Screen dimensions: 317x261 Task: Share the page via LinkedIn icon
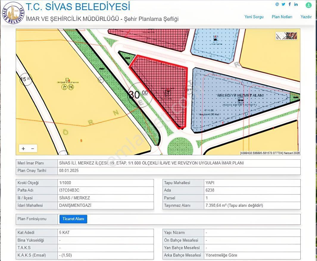click(296, 4)
